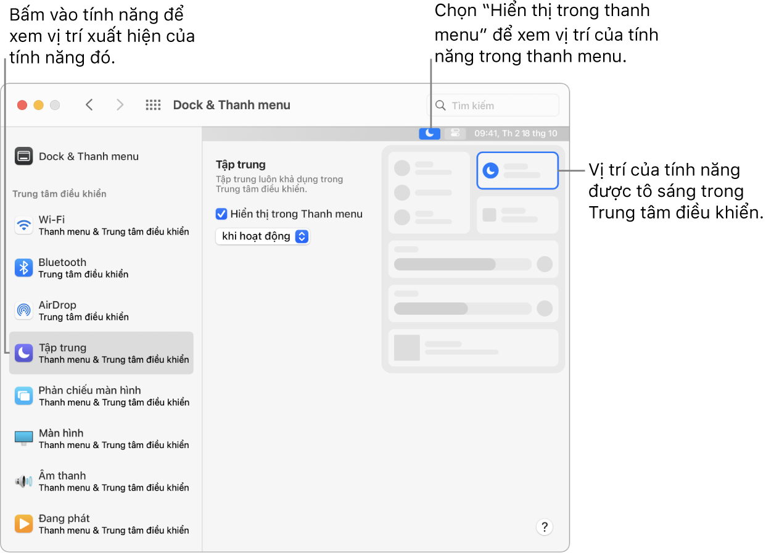This screenshot has width=766, height=553.
Task: Click the Focus moon in menu bar preview
Action: (430, 133)
